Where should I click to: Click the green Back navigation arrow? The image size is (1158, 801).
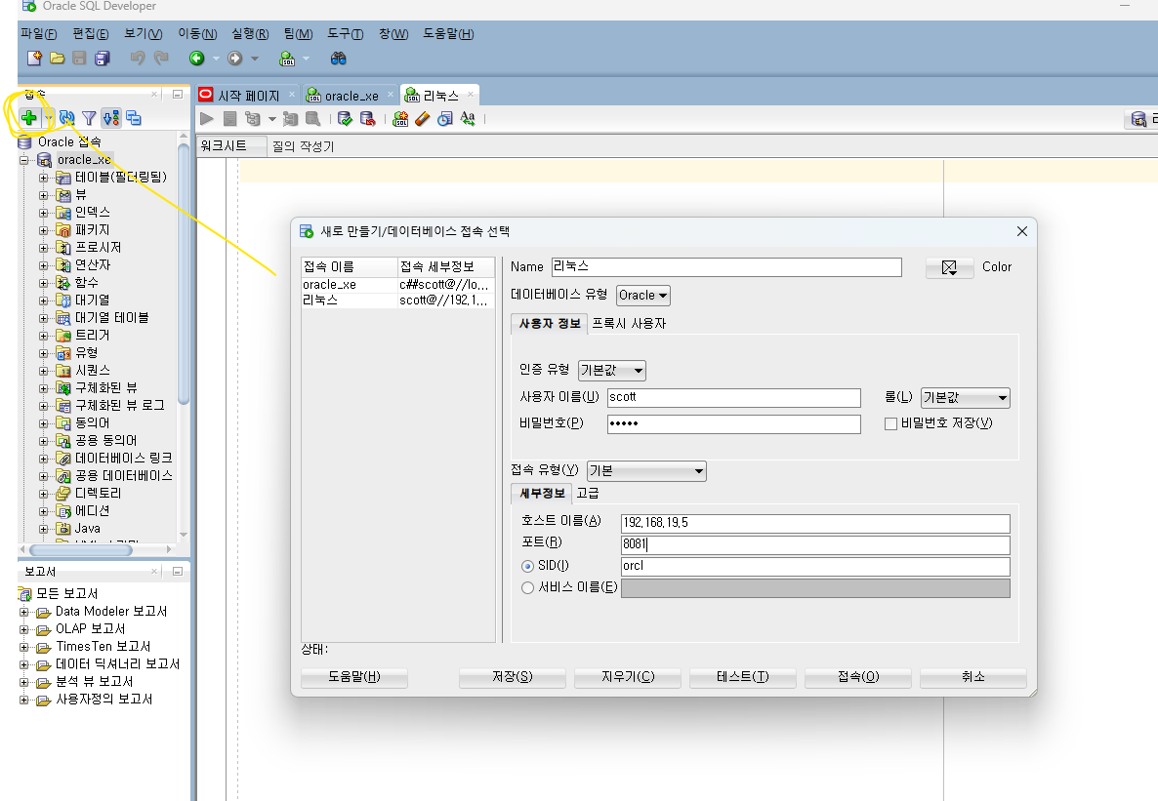point(196,59)
